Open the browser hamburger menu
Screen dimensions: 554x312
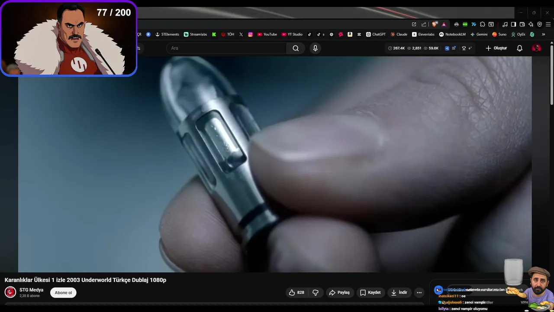[548, 24]
